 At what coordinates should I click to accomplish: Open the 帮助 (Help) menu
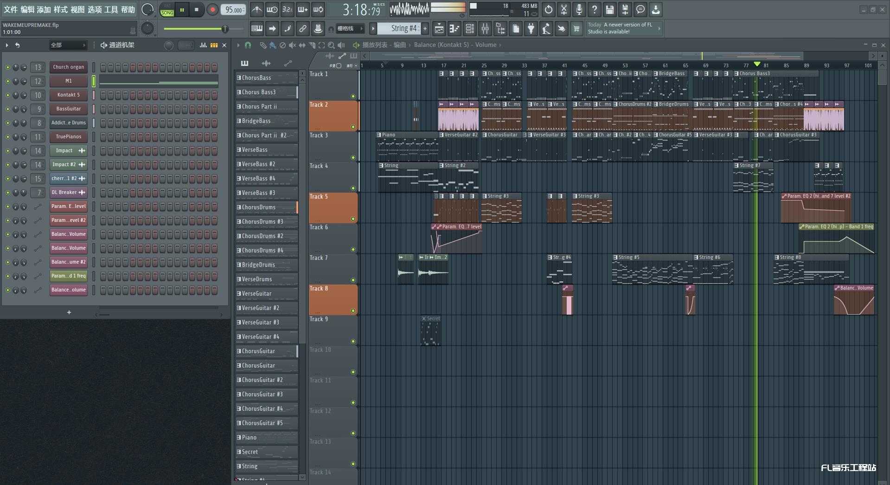click(x=128, y=9)
